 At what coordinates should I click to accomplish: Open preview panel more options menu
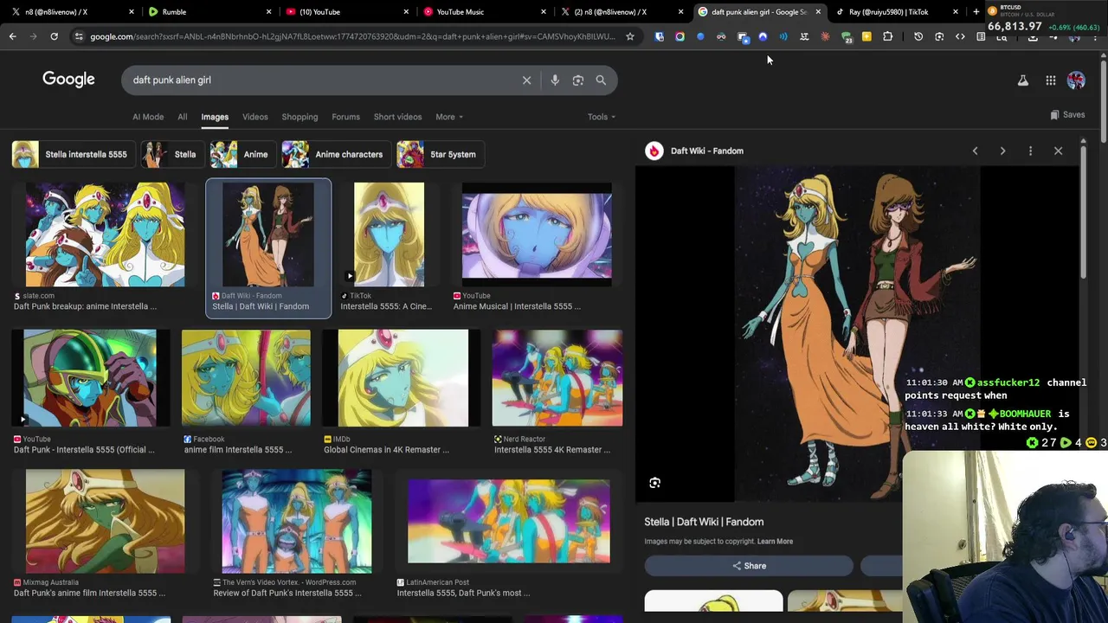pyautogui.click(x=1030, y=151)
